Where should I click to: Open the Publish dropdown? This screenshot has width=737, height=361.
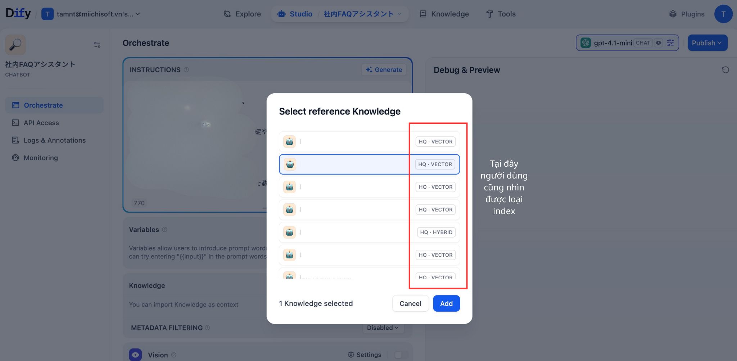(707, 42)
